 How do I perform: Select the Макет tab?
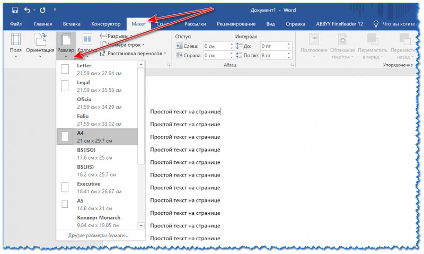point(139,24)
